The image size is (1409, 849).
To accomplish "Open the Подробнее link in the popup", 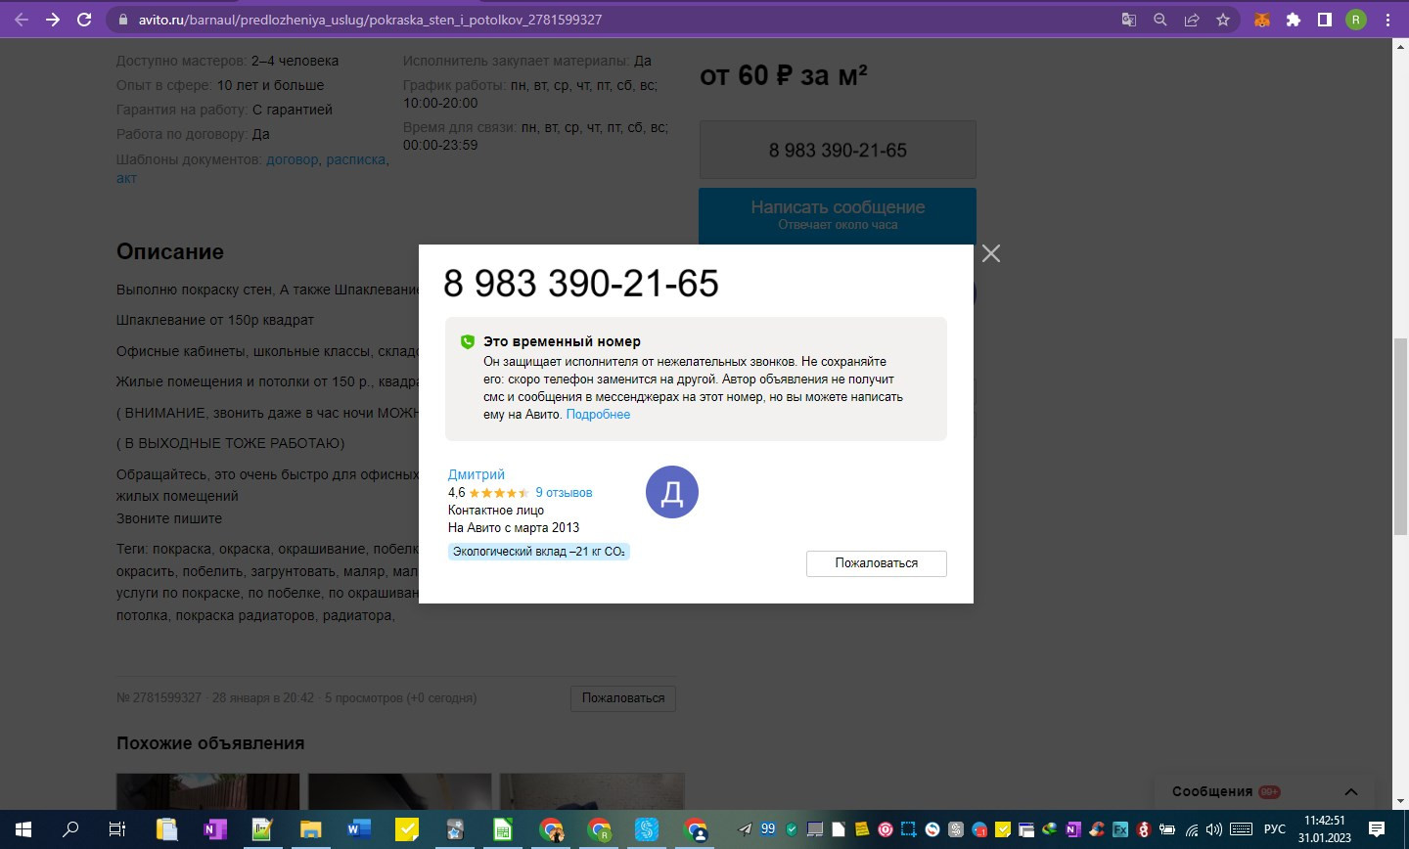I will (598, 415).
